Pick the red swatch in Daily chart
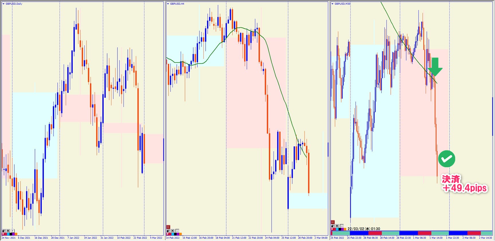495x241 pixels. [5, 234]
